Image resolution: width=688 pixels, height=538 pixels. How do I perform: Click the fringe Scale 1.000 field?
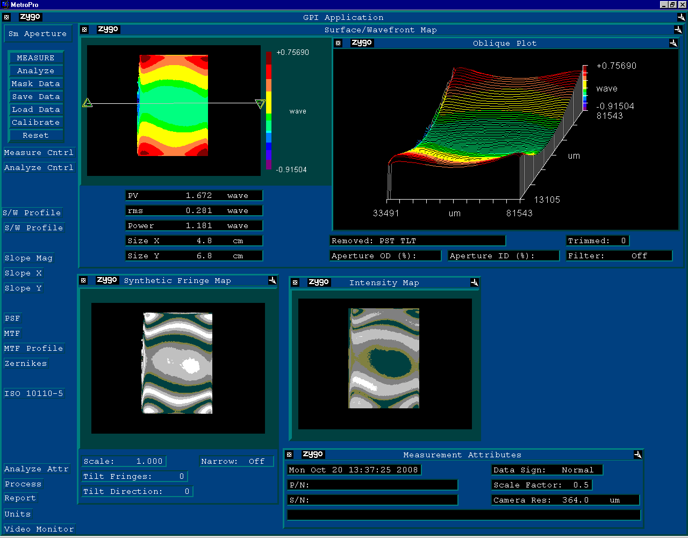click(x=124, y=461)
